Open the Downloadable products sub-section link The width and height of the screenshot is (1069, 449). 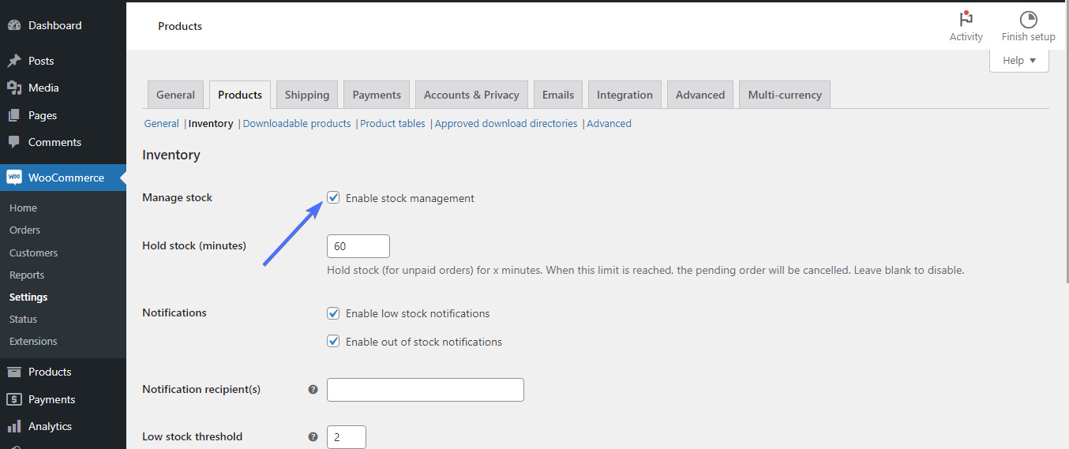coord(297,124)
